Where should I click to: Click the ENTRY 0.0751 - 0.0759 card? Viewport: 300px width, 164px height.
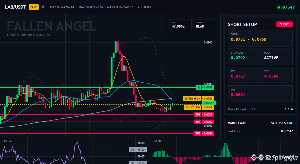260,38
